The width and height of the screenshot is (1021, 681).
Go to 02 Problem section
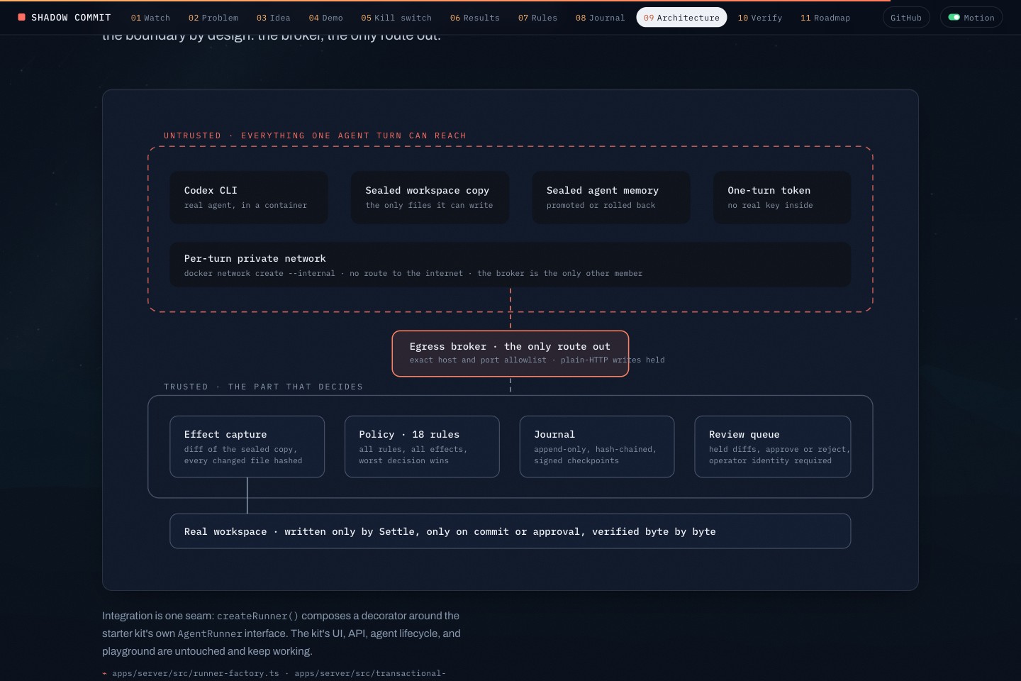(x=213, y=18)
